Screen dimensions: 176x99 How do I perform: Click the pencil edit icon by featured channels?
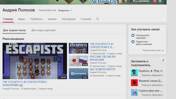click(163, 60)
